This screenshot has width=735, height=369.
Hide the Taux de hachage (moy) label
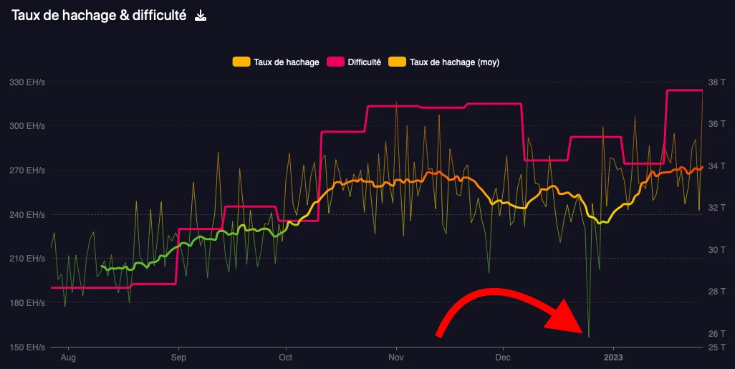coord(454,62)
